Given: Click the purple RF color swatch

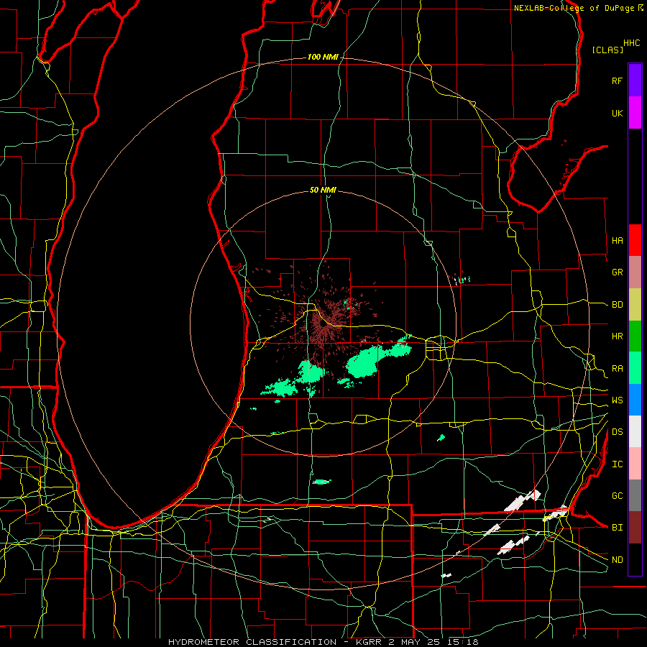Looking at the screenshot, I should [x=635, y=81].
